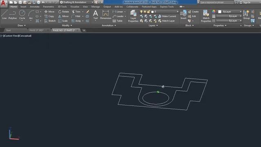Viewport: 261px width, 147px height.
Task: Click the object color wheel icon
Action: tap(214, 12)
